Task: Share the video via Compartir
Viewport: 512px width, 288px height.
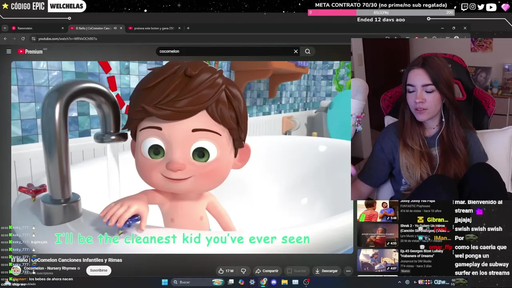Action: pos(267,271)
